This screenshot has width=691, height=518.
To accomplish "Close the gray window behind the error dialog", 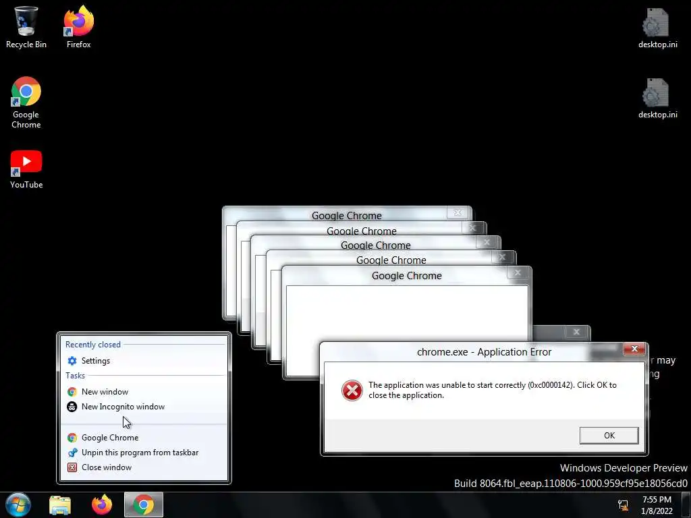I will [576, 332].
